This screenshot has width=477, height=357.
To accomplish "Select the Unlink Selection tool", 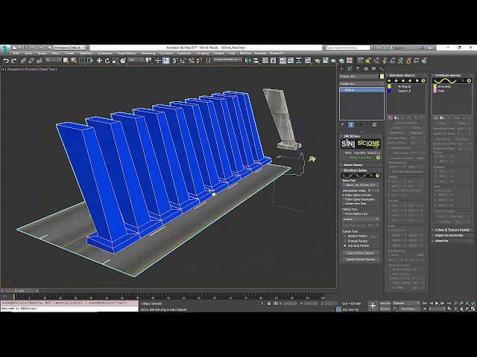I will (31, 61).
